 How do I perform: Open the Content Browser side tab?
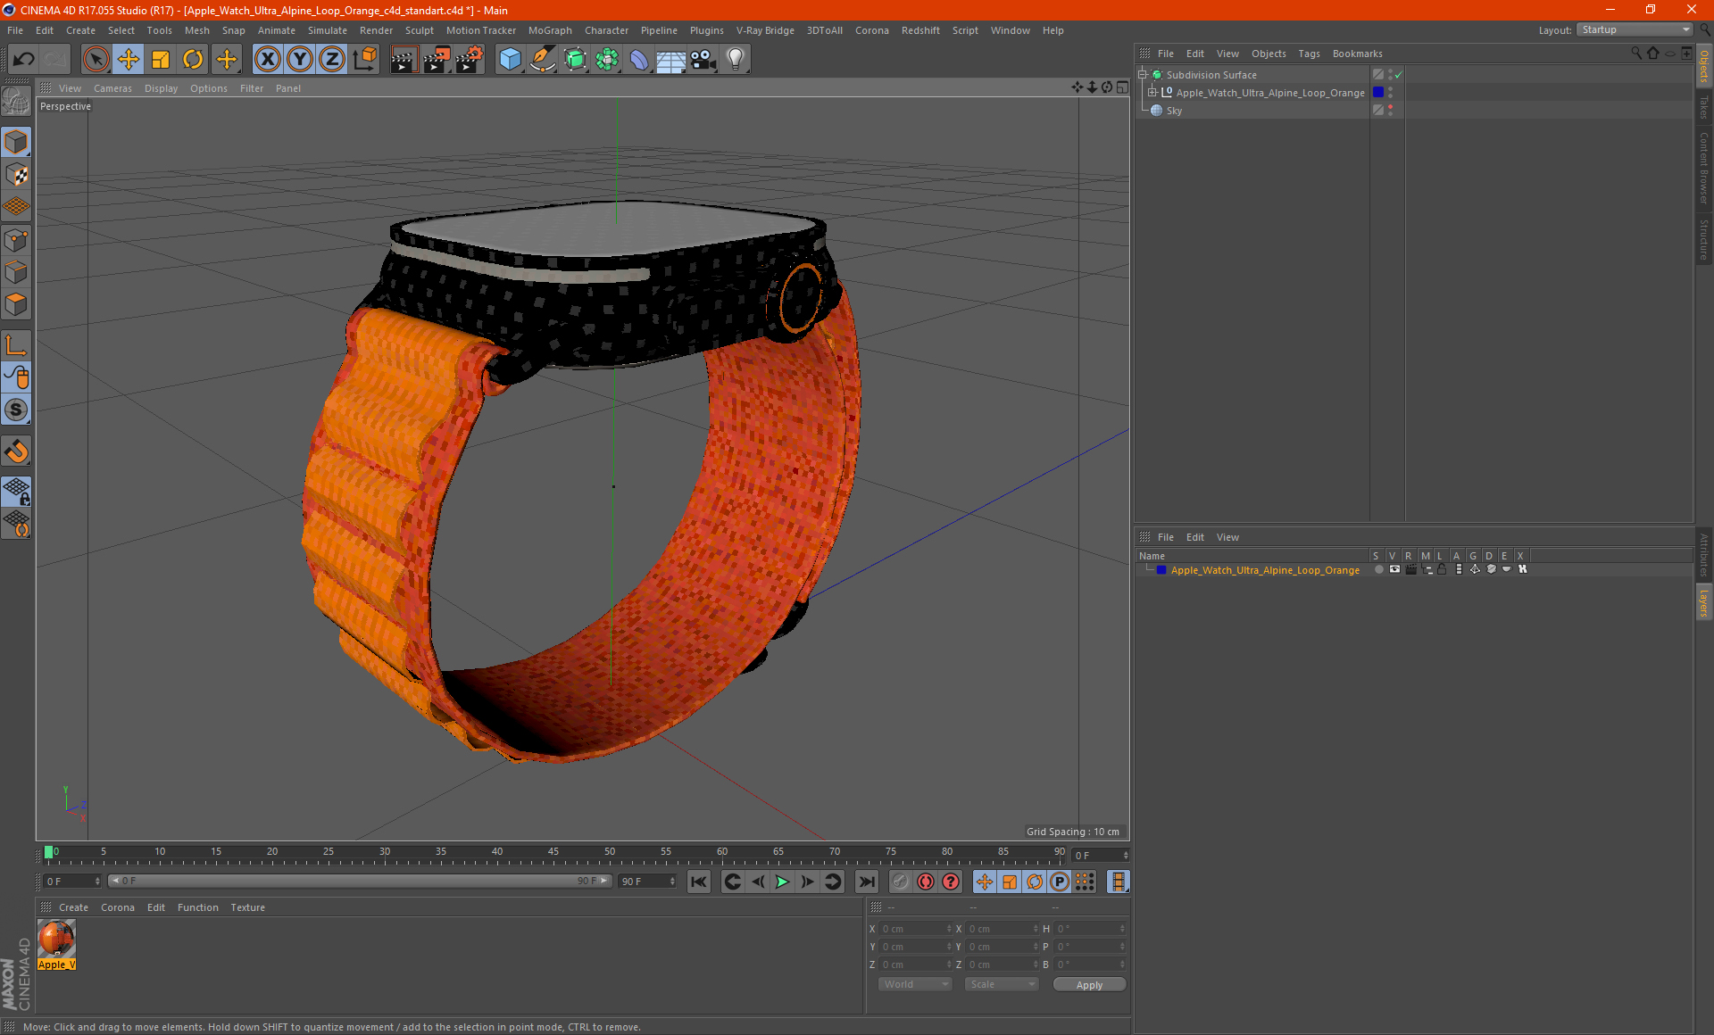pos(1703,168)
